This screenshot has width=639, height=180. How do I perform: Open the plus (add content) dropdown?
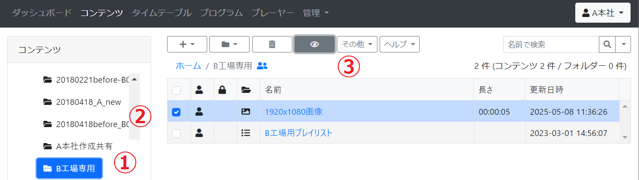(187, 44)
